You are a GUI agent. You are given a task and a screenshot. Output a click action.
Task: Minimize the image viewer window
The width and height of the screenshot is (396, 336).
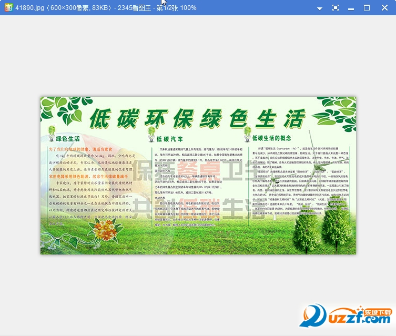tap(351, 8)
